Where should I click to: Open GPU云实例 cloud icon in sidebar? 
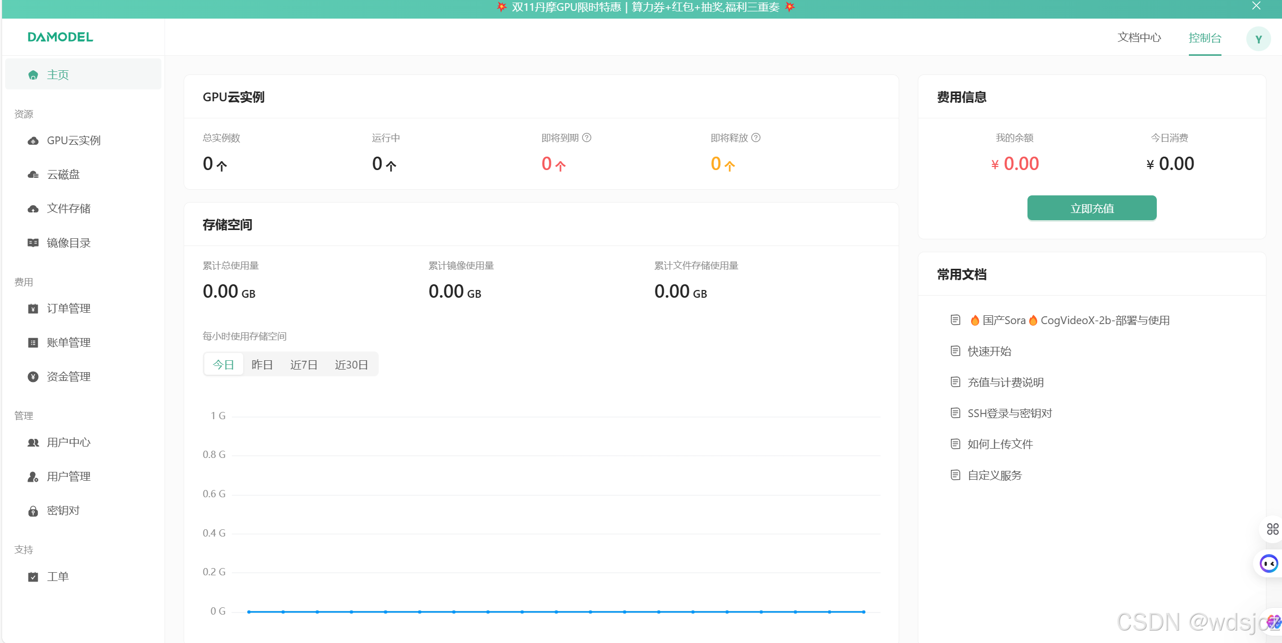33,141
